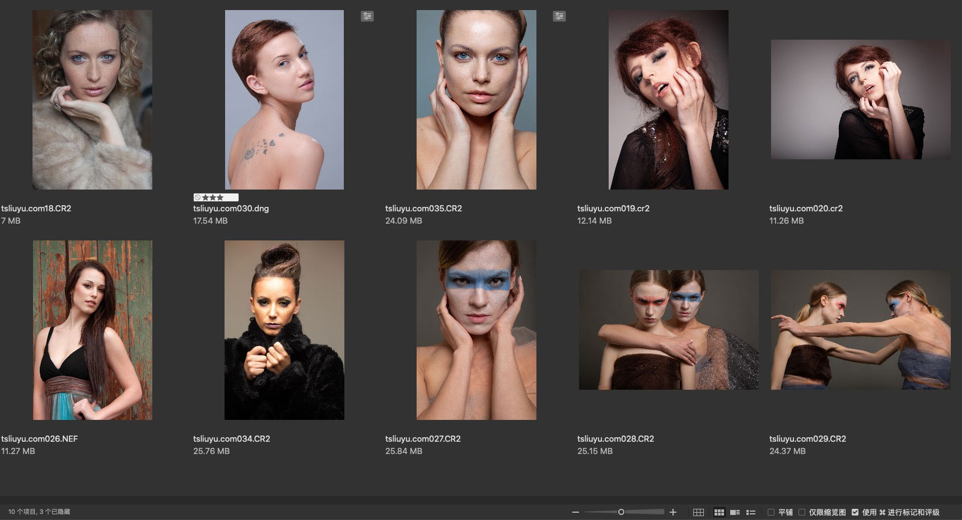The image size is (962, 520).
Task: Lock the thumbnail grid view
Action: point(698,512)
